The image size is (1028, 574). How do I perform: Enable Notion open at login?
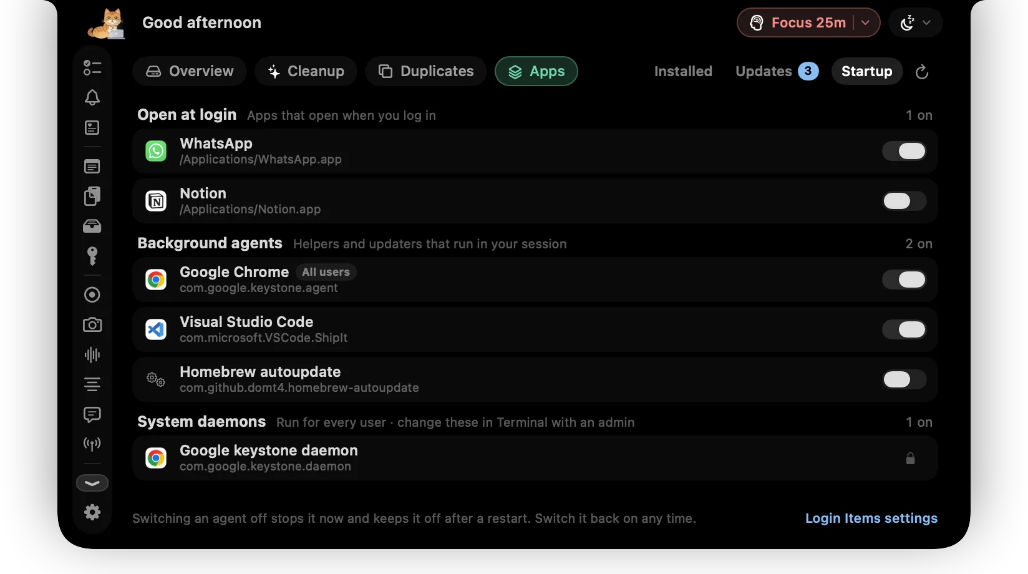904,201
